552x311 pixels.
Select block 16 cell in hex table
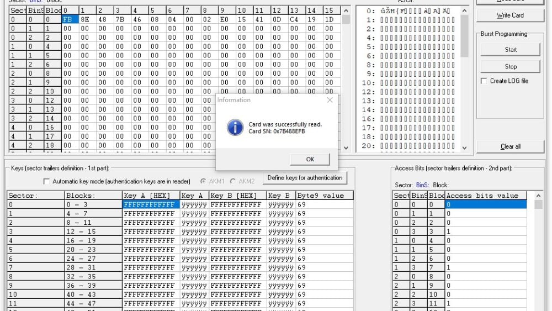coord(53,128)
